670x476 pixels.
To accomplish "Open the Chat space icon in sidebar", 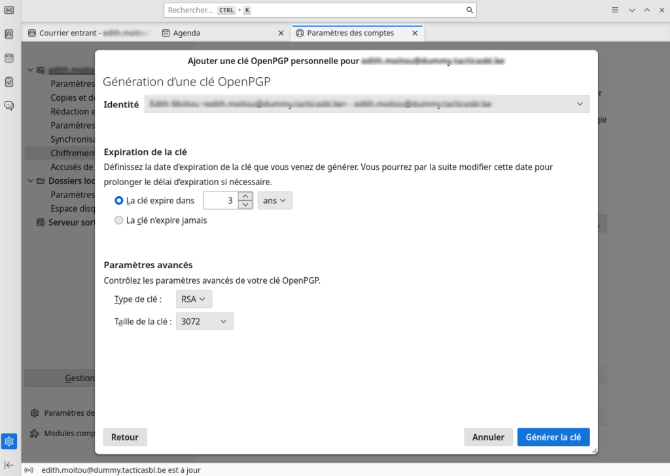I will coord(9,106).
